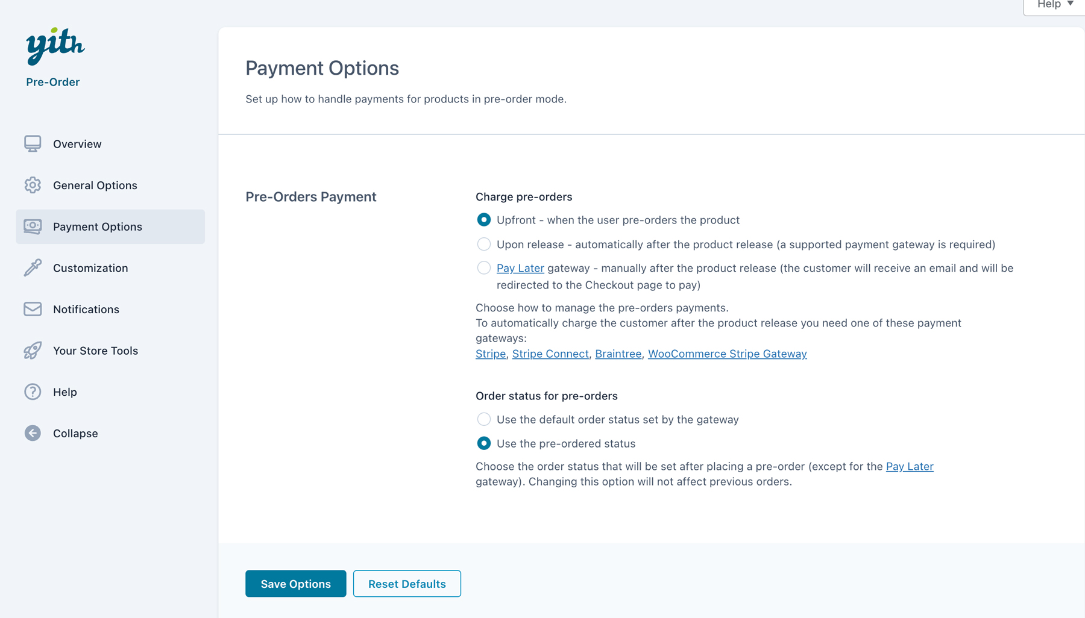Click the Help question mark icon

tap(33, 392)
